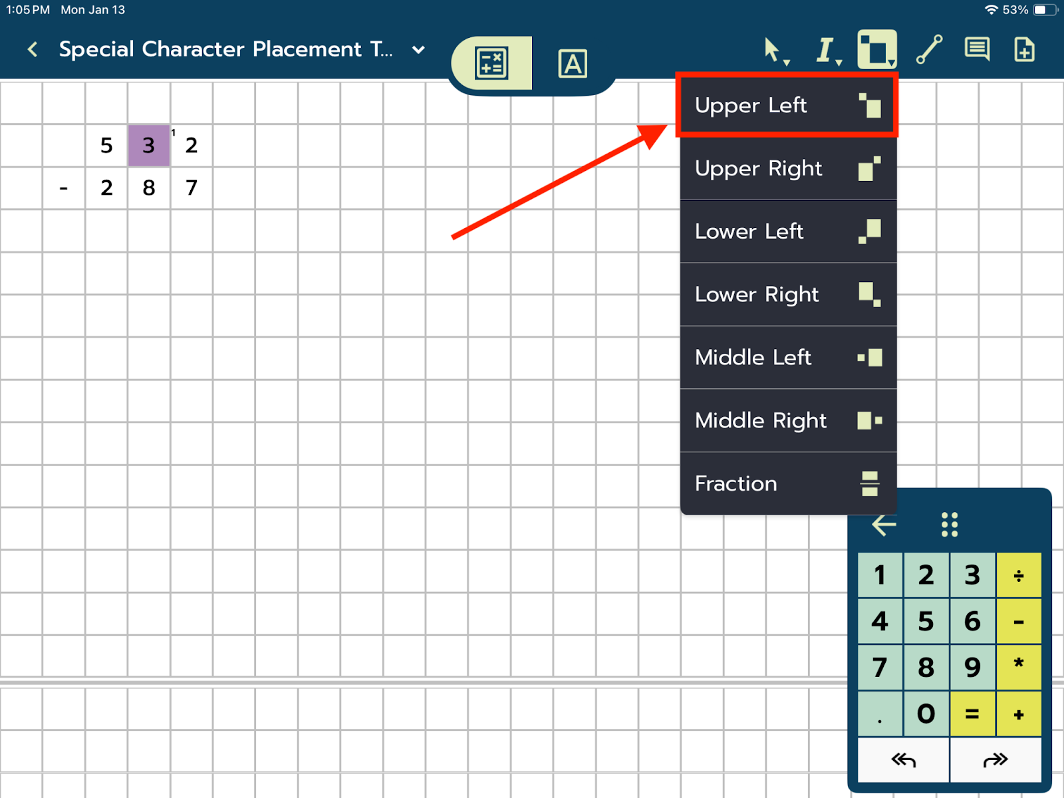Switch to math calculator keyboard mode
This screenshot has height=798, width=1064.
[x=492, y=64]
